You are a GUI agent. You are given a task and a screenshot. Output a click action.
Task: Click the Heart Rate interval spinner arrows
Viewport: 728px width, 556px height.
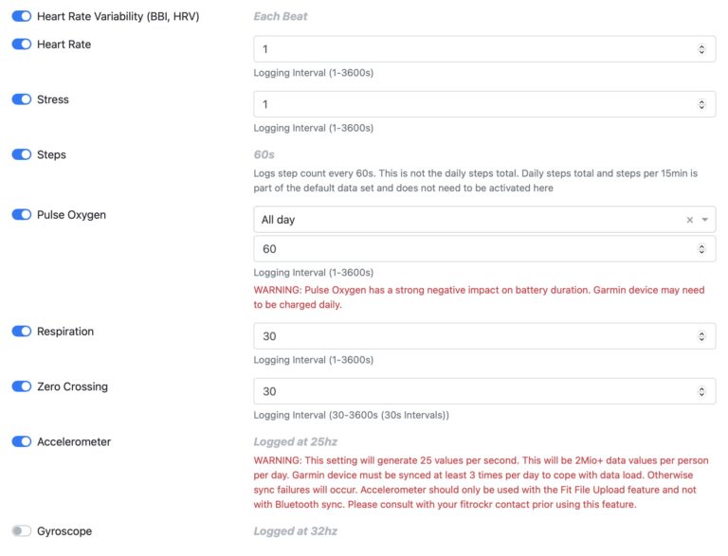coord(701,49)
